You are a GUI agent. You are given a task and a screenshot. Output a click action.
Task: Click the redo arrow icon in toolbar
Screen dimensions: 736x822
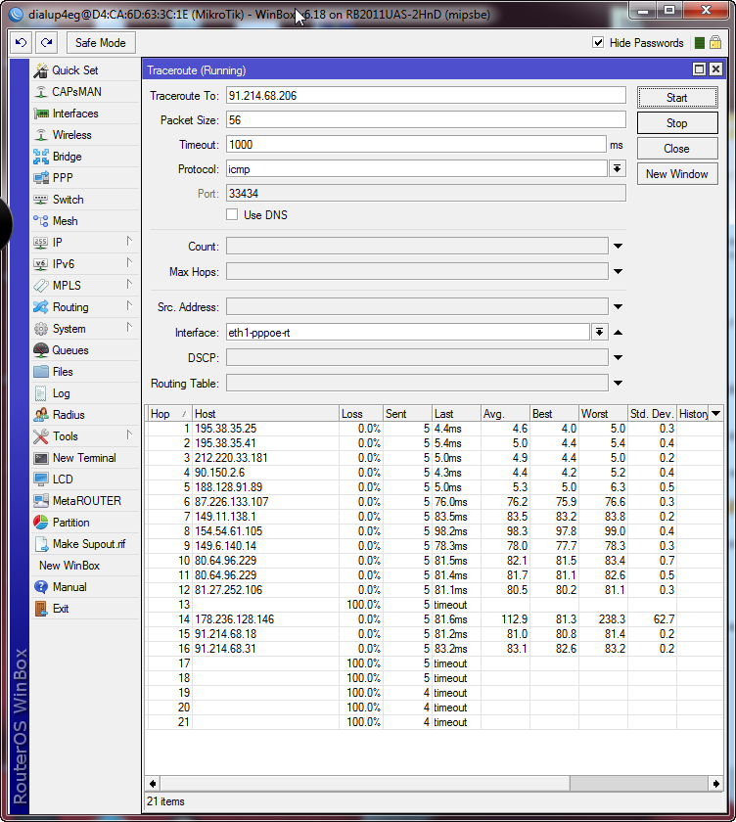[x=46, y=43]
